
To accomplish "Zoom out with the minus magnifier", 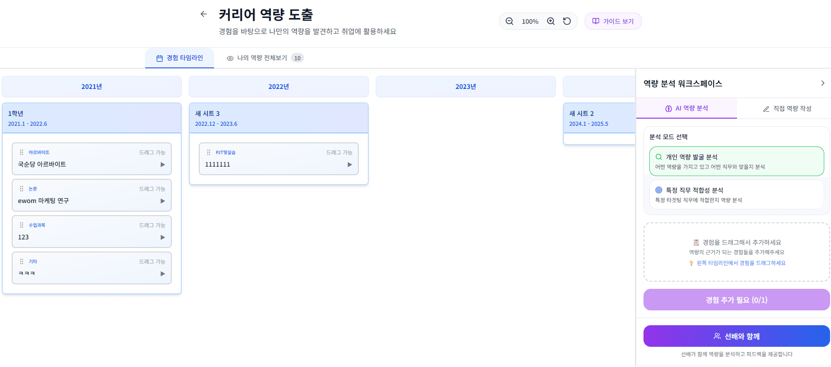I will pos(509,21).
